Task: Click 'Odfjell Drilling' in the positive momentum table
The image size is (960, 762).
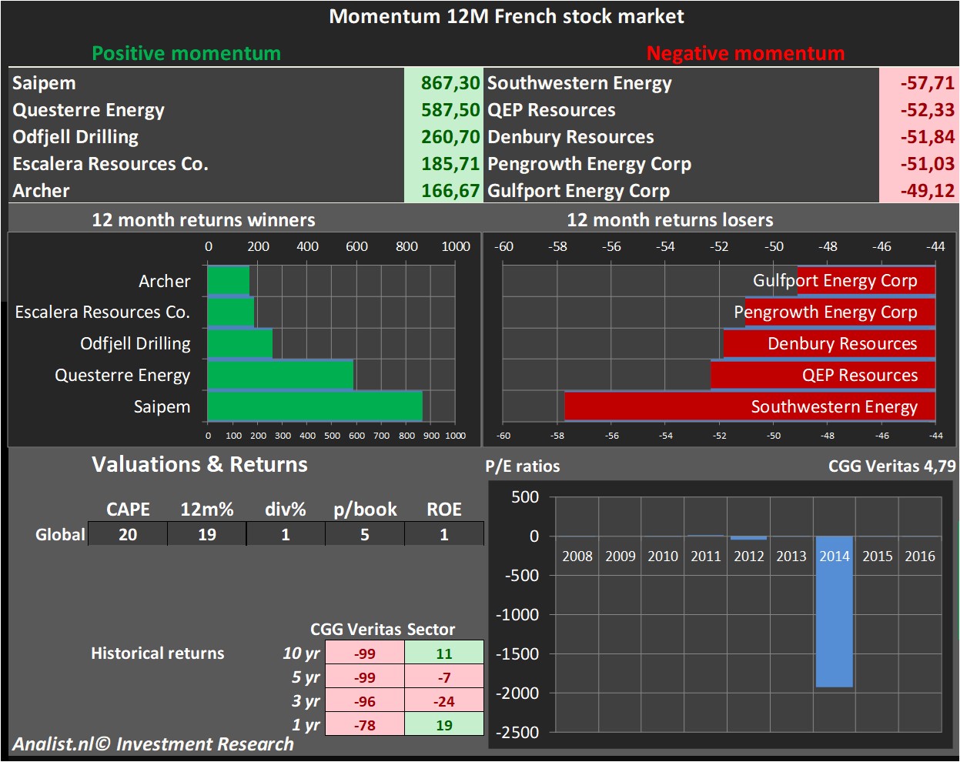Action: (x=75, y=137)
